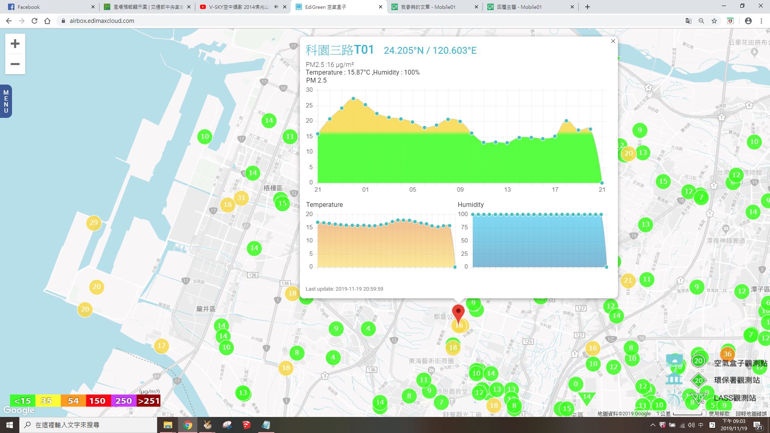The width and height of the screenshot is (770, 433).
Task: Zoom in on the map
Action: coord(15,44)
